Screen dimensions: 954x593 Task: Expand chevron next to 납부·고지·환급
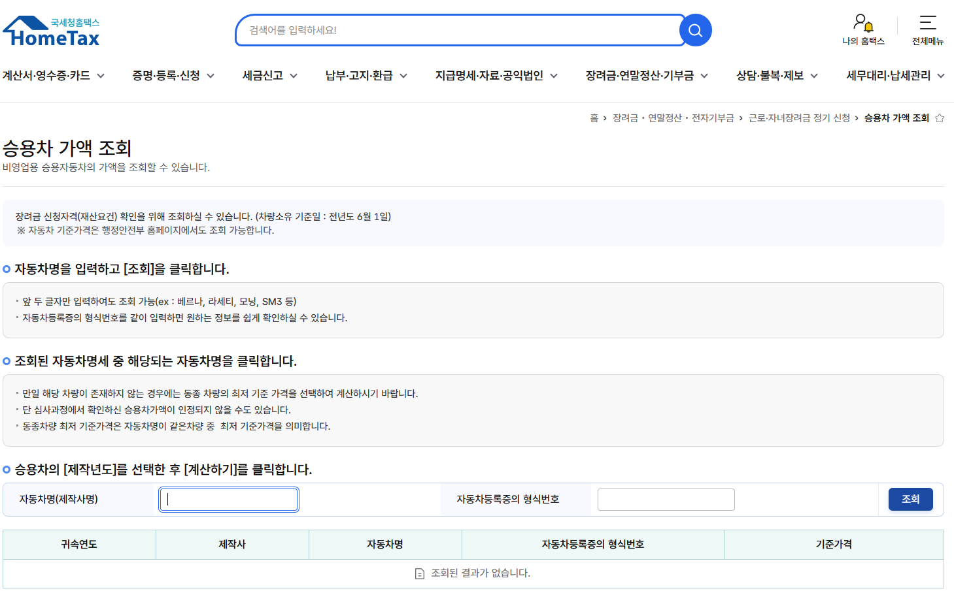click(403, 76)
